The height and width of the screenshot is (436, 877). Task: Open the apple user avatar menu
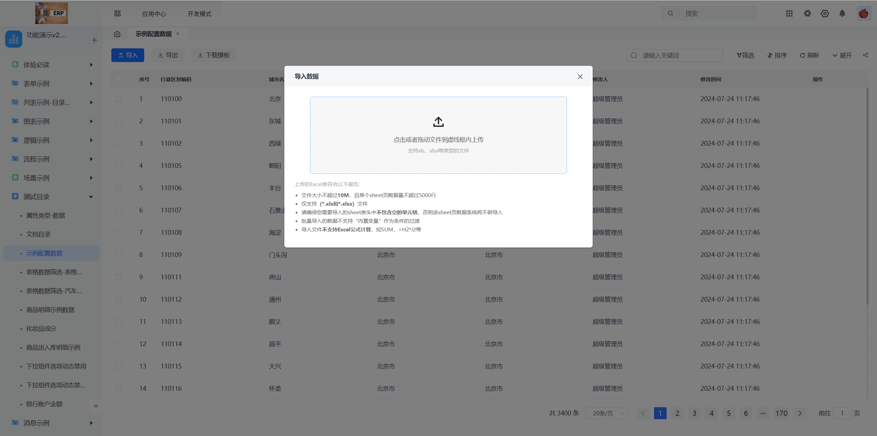point(863,14)
